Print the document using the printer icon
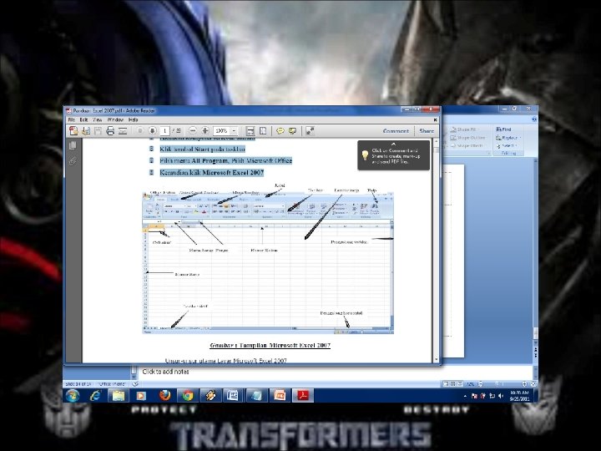 (x=110, y=131)
